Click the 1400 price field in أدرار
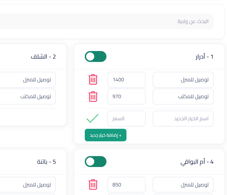Screen dimensions: 227x195 (x=126, y=80)
